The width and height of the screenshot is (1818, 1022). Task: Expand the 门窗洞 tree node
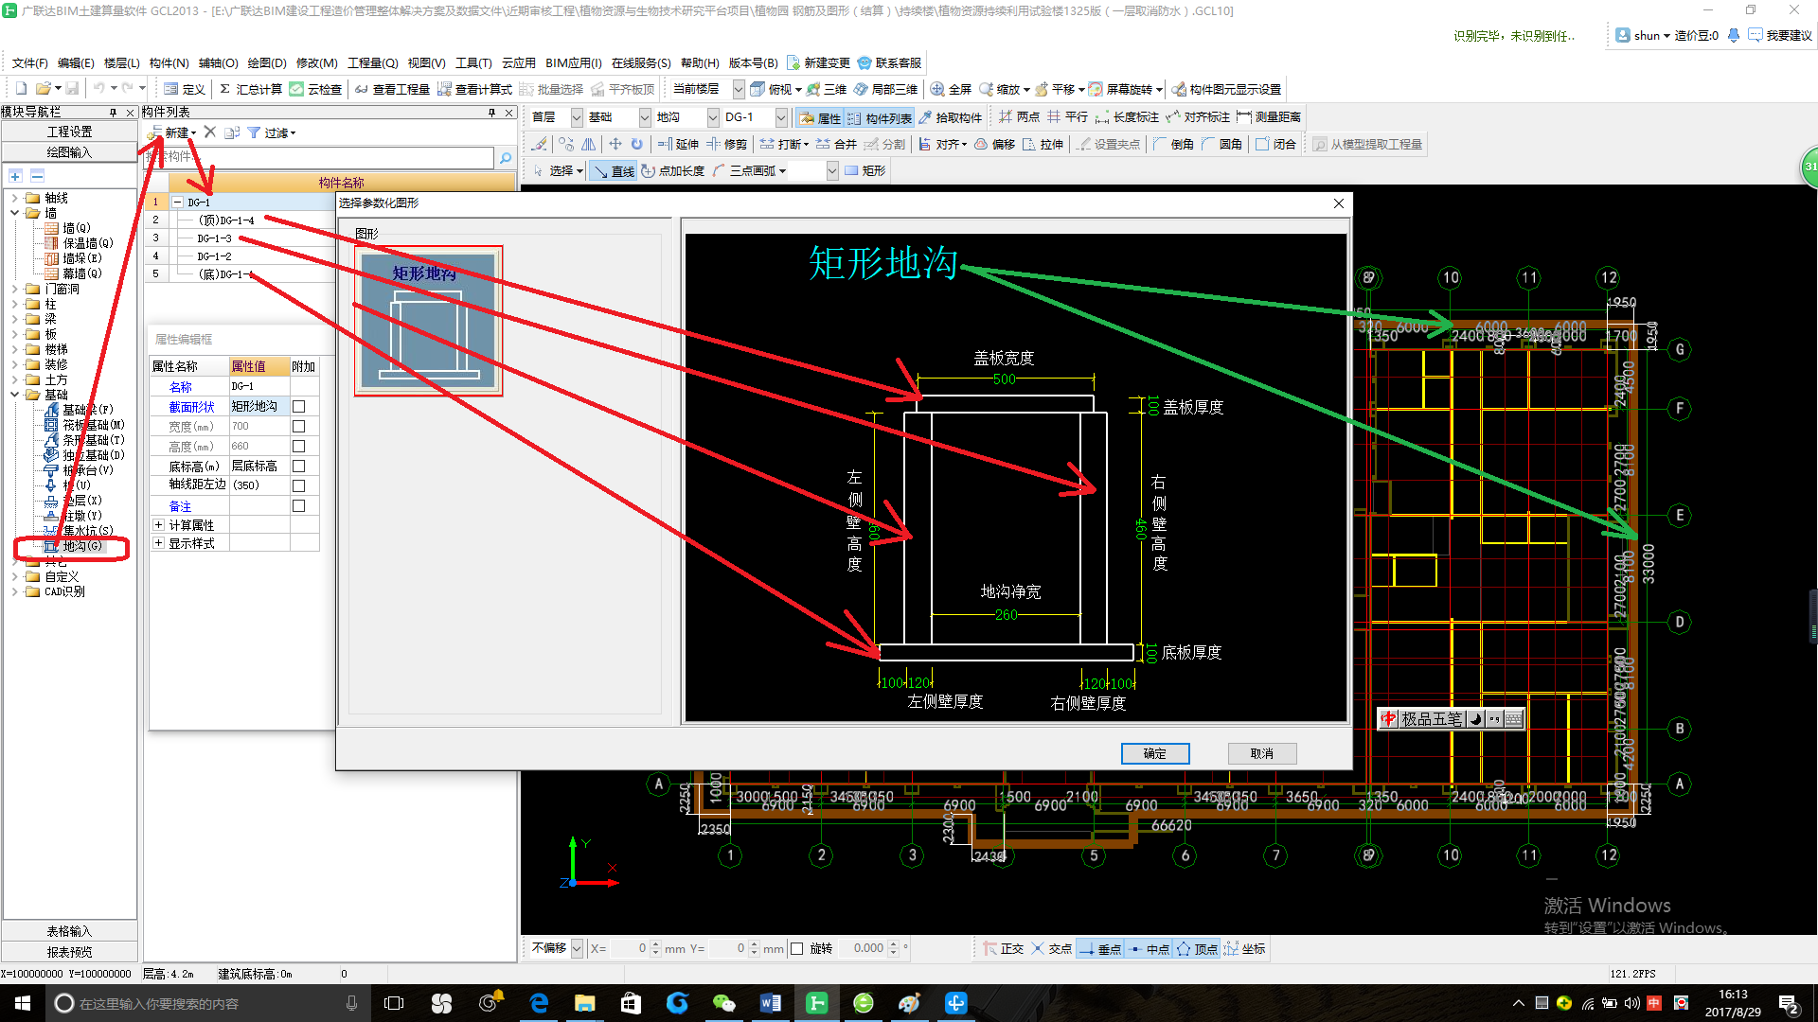point(14,290)
